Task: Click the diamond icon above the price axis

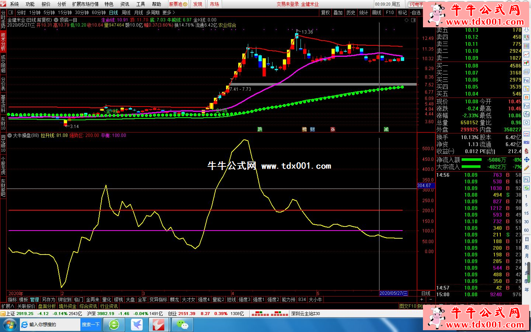Action: click(407, 20)
